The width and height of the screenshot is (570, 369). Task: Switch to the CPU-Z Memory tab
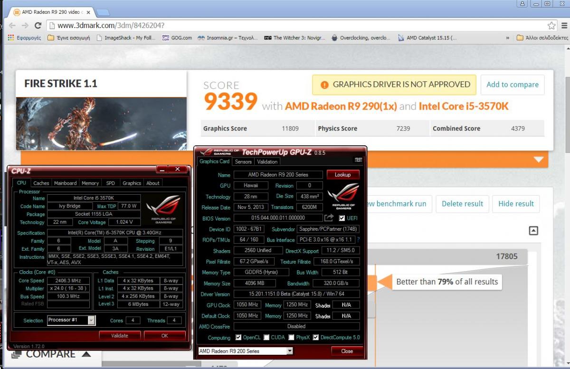90,183
